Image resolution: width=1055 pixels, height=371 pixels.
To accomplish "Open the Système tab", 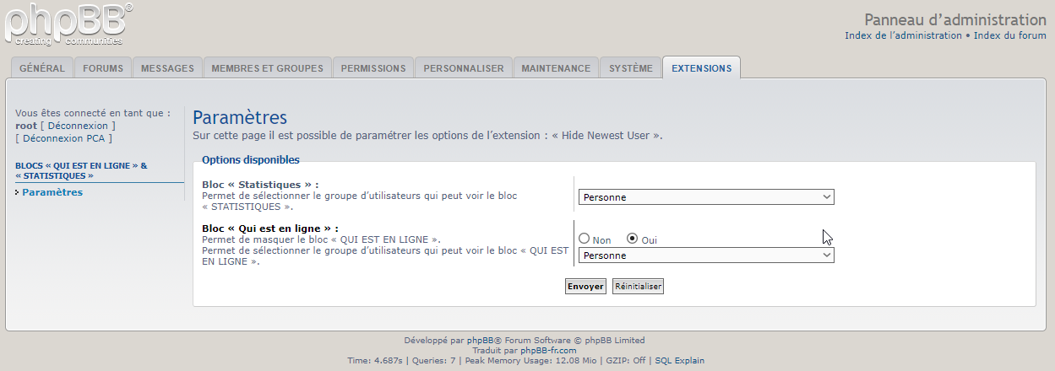I will [631, 68].
